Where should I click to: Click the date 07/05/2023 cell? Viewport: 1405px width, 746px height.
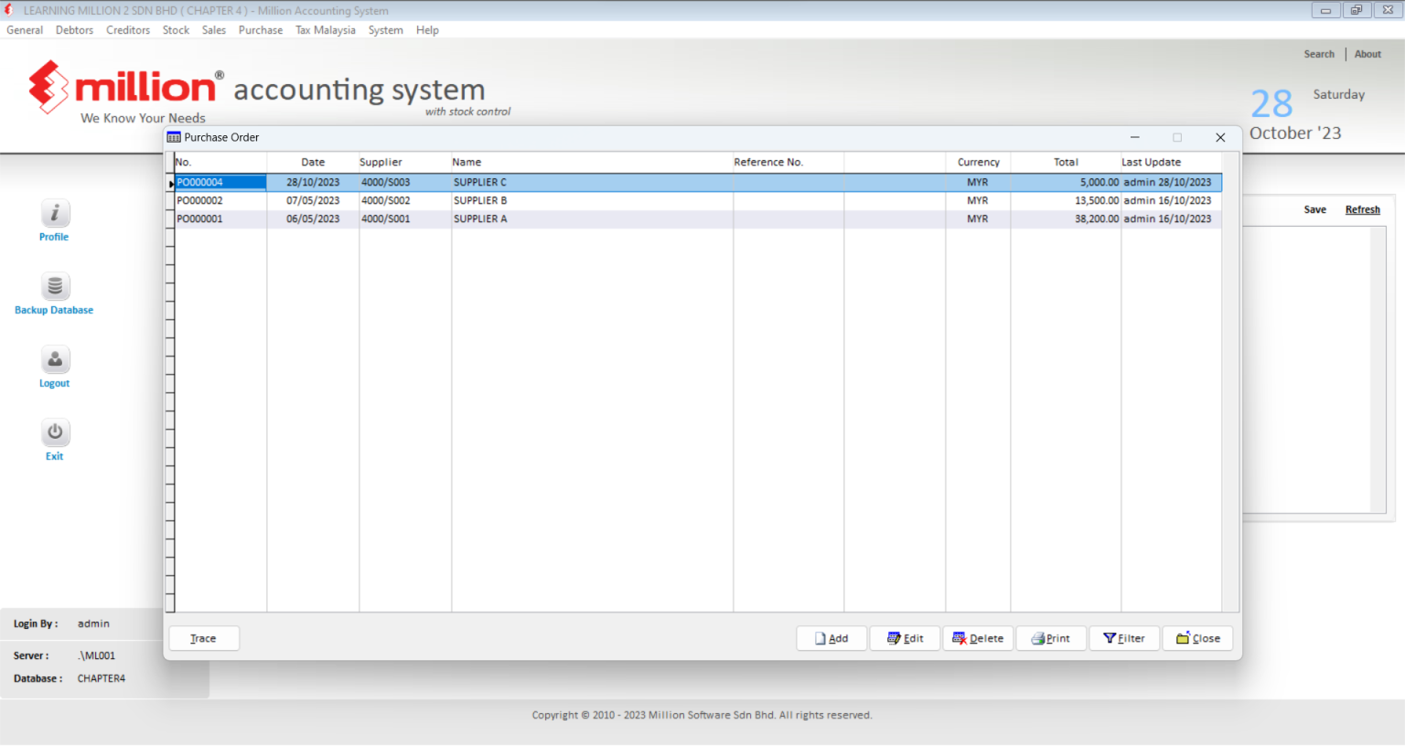(x=313, y=200)
